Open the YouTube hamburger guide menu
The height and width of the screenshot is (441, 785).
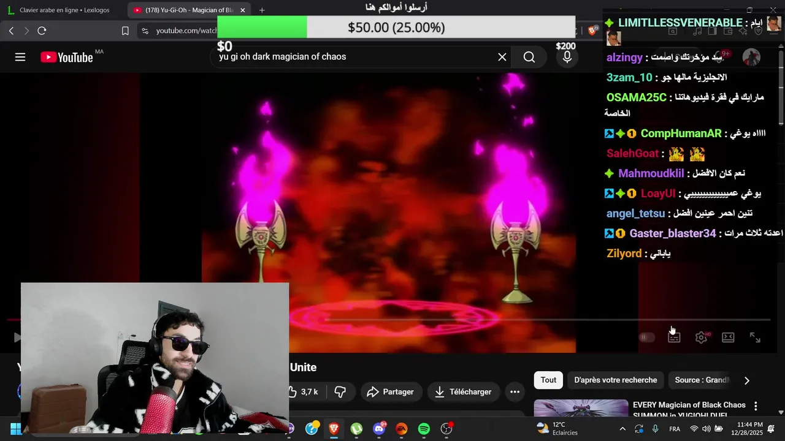click(20, 57)
